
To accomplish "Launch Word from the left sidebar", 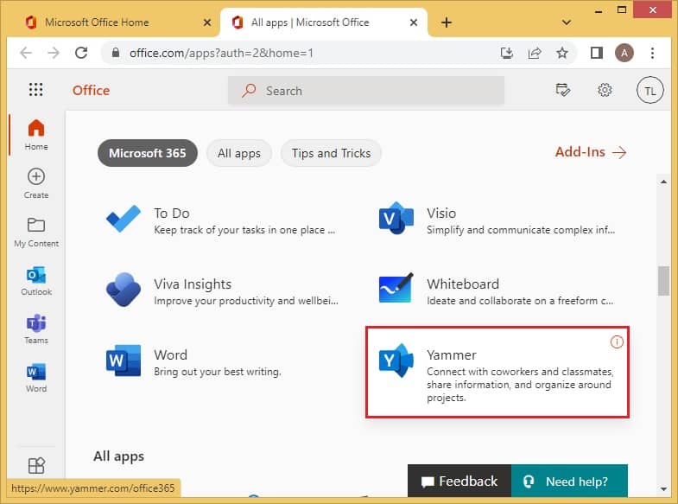I will [36, 372].
